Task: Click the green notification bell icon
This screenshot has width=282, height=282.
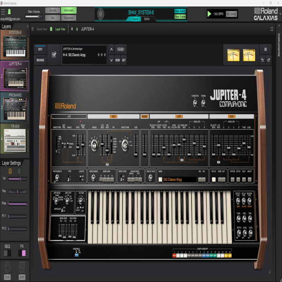Action: (9, 12)
